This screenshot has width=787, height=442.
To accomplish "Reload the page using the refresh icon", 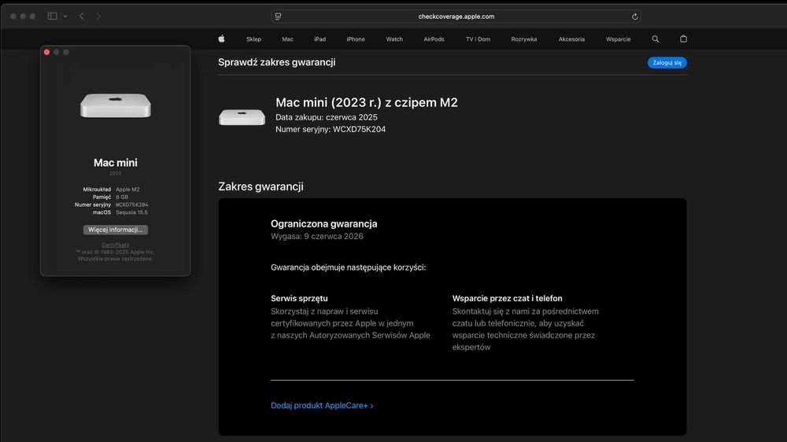I will pos(634,17).
